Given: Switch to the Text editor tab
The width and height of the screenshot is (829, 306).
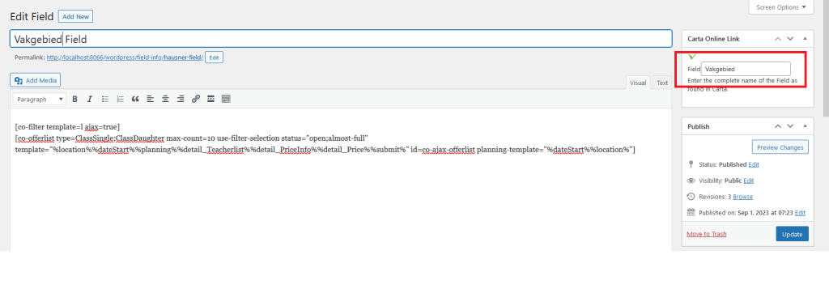Looking at the screenshot, I should (x=662, y=83).
